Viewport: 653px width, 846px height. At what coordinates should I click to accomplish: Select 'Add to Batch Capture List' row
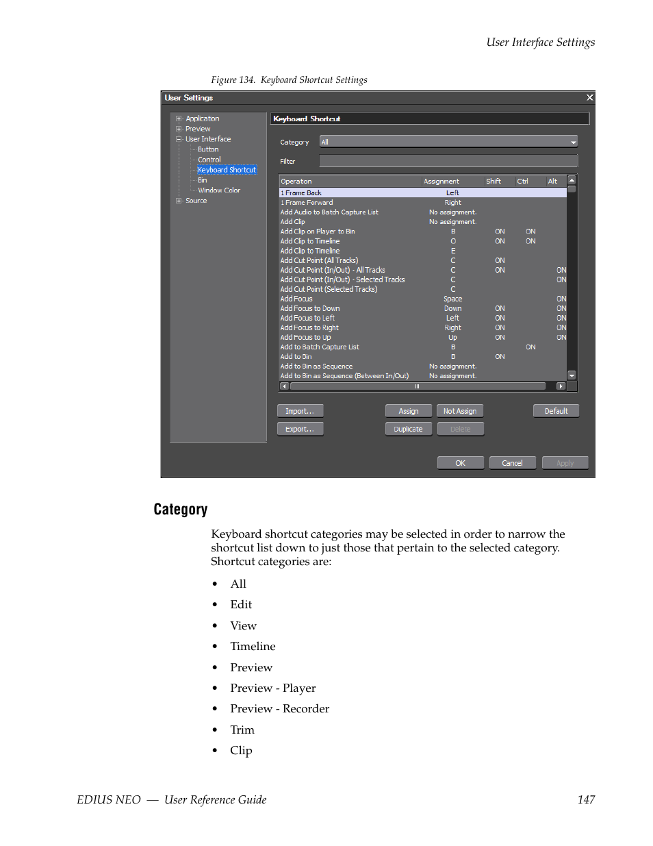[x=423, y=347]
